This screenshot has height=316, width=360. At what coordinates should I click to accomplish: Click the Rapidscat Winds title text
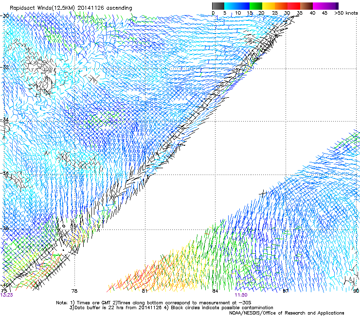(71, 8)
